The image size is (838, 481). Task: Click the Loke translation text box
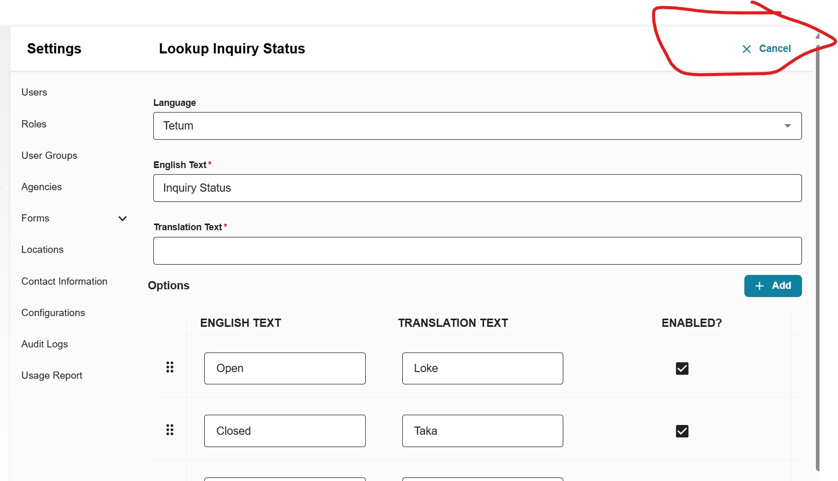[482, 368]
